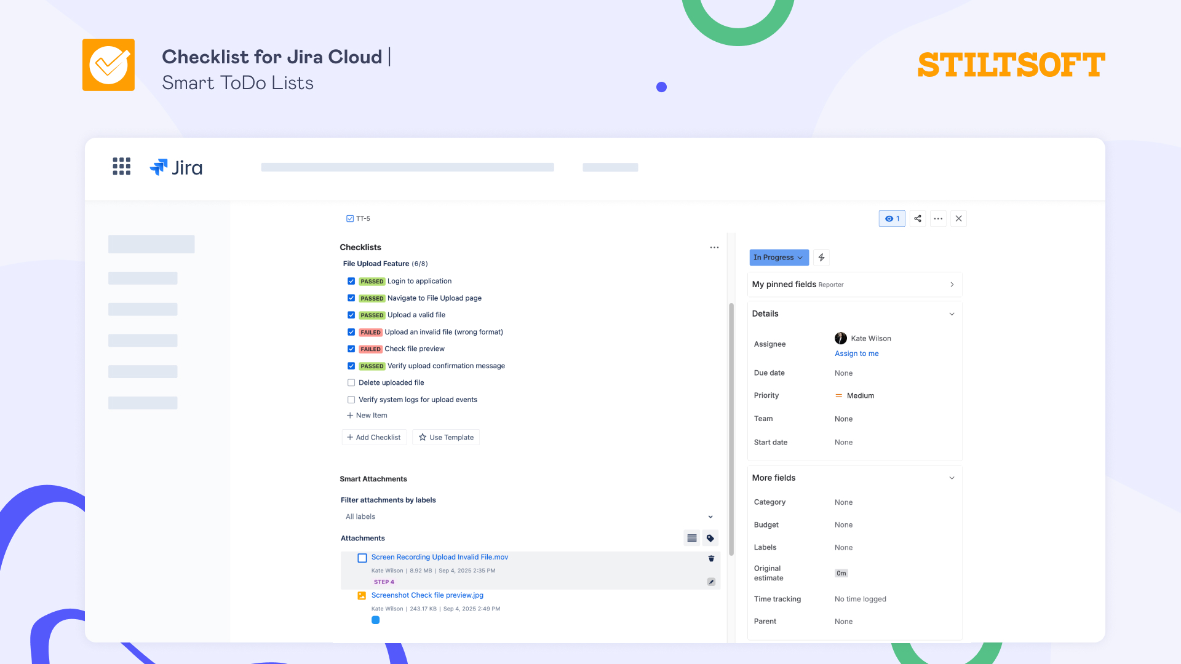This screenshot has width=1181, height=664.
Task: Collapse the More fields section
Action: point(952,477)
